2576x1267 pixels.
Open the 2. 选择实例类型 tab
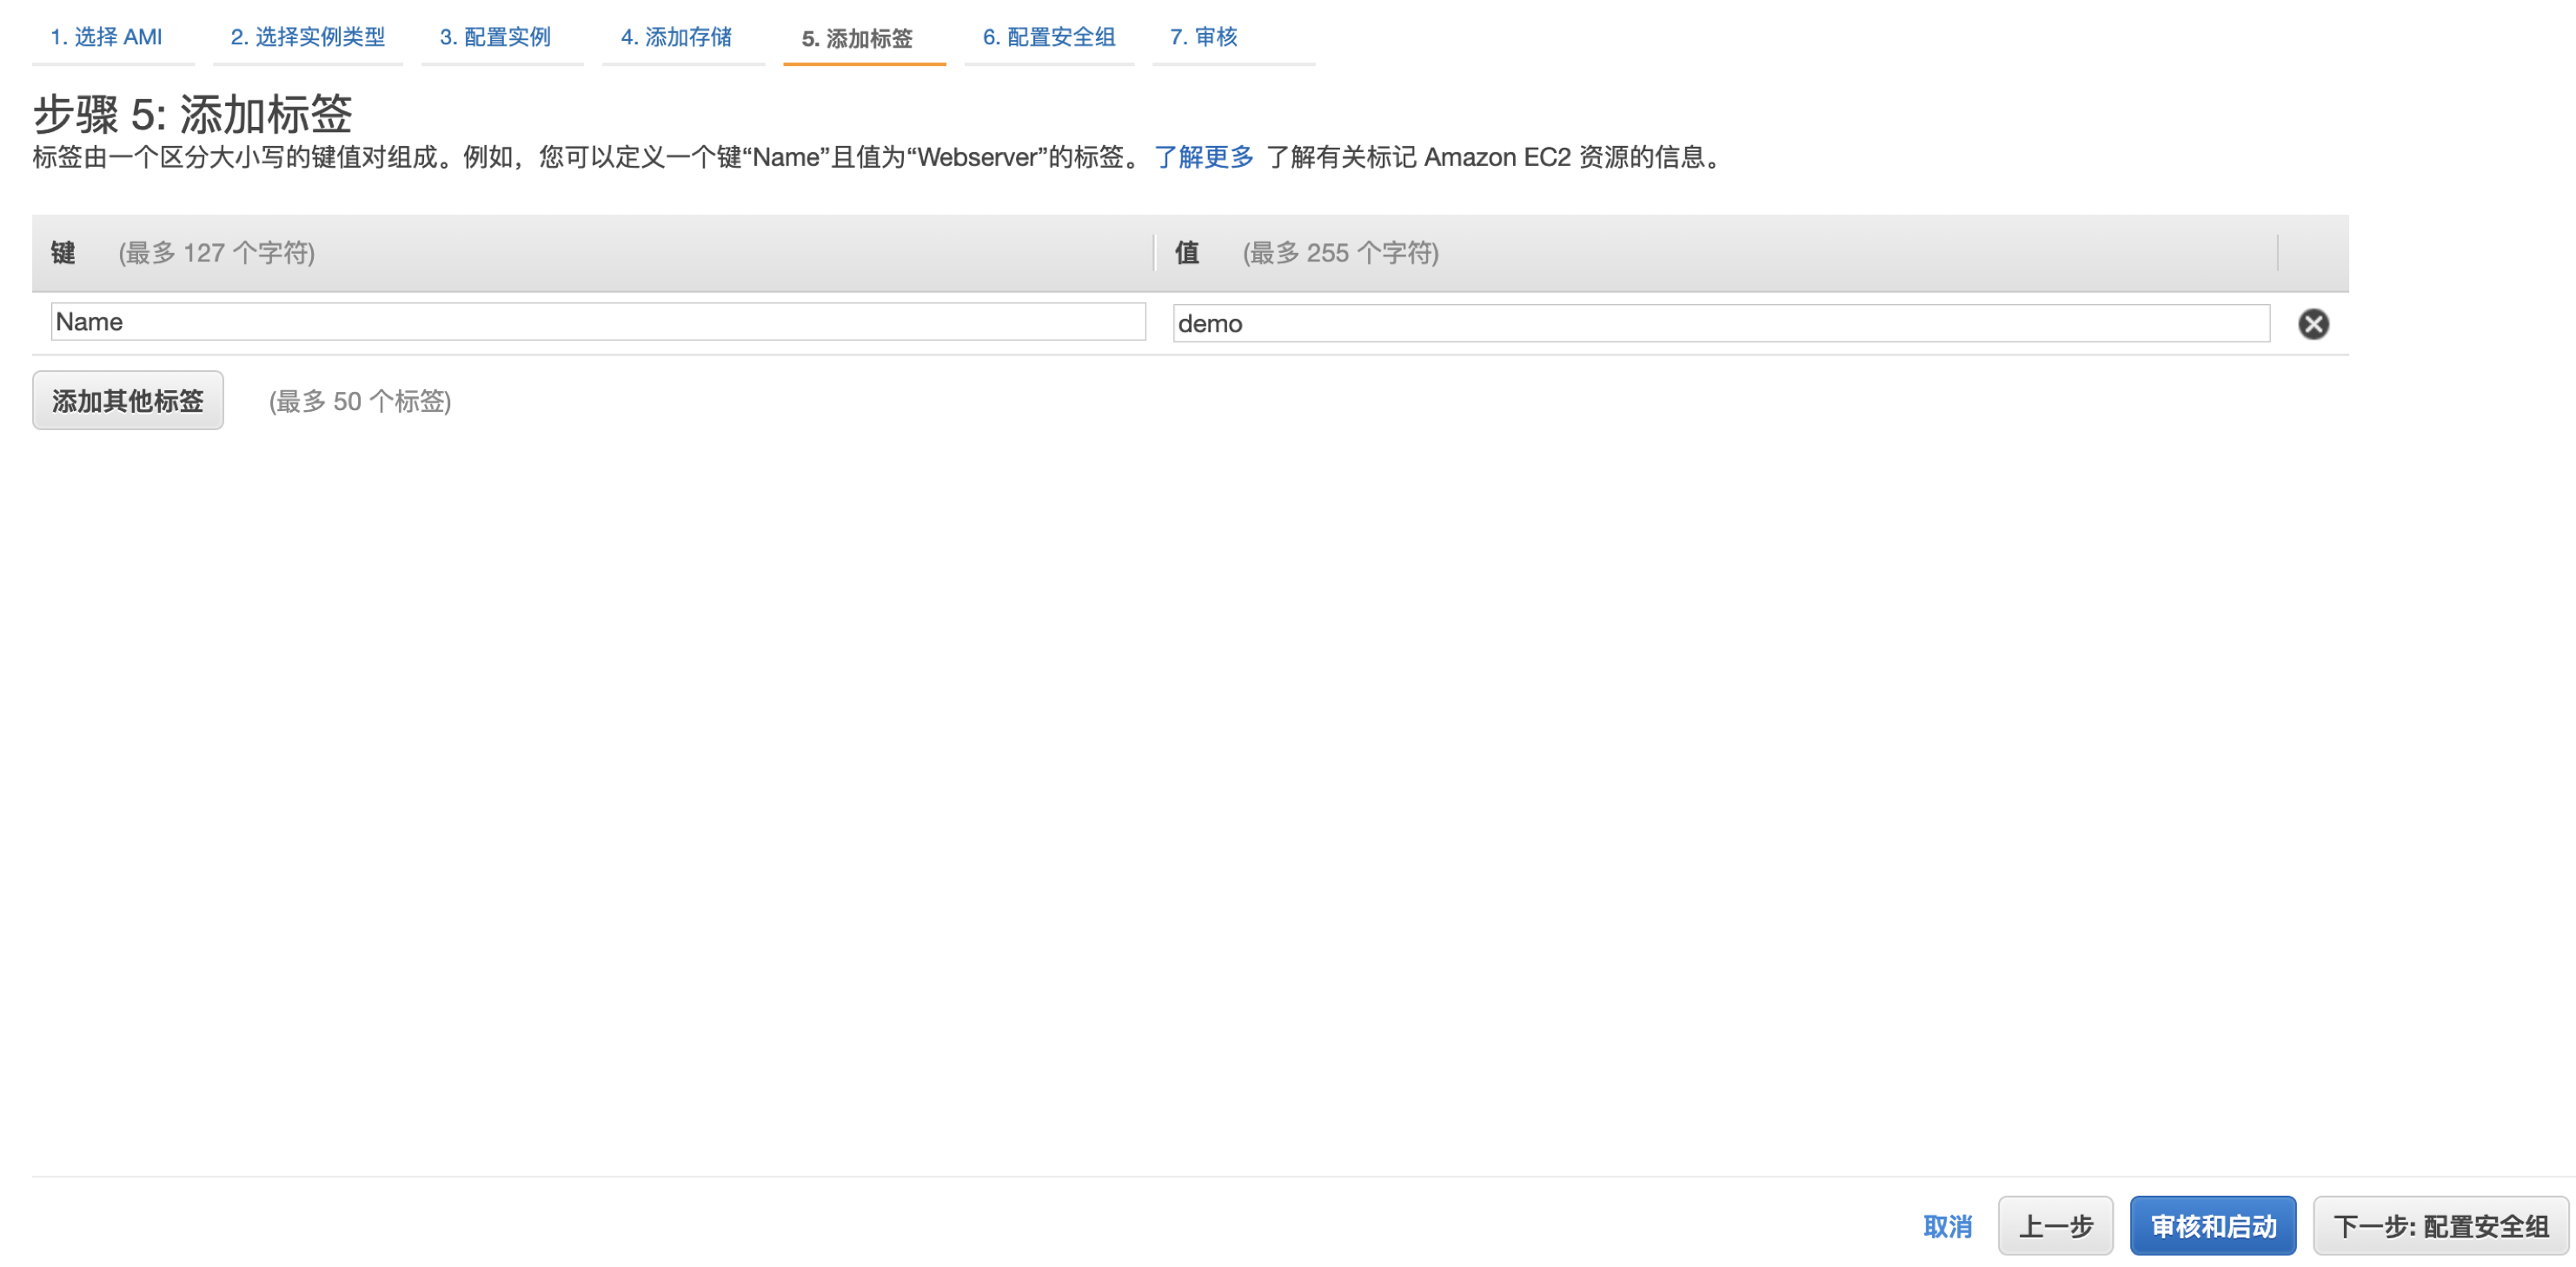(x=307, y=37)
